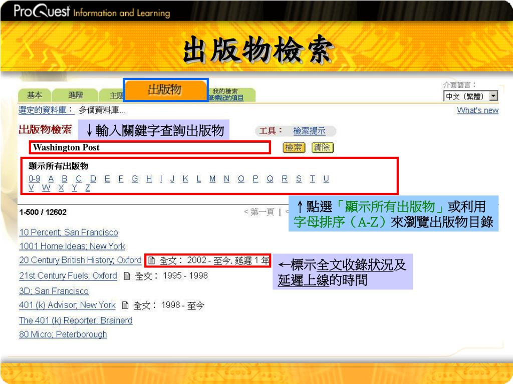The height and width of the screenshot is (384, 513).
Task: Browse publications under letter C
Action: pyautogui.click(x=79, y=178)
